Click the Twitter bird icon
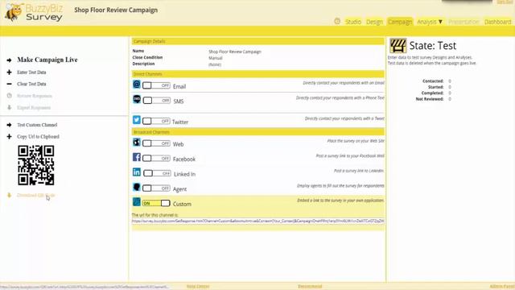Screen dimensions: 515x290 coord(137,120)
